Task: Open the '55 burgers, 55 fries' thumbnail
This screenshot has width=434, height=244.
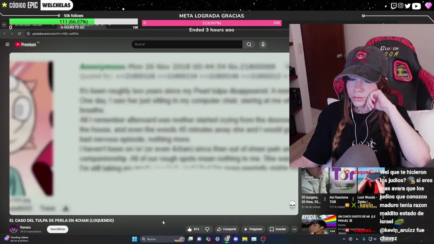Action: pyautogui.click(x=315, y=181)
